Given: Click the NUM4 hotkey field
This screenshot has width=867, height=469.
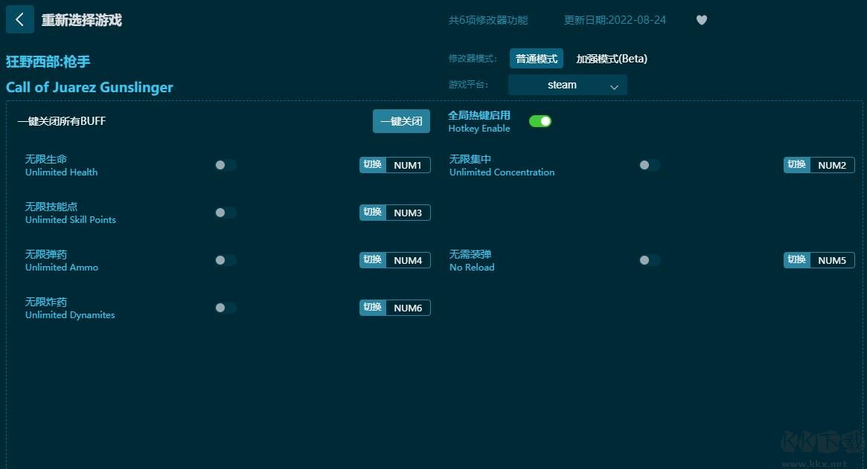Looking at the screenshot, I should pos(408,260).
